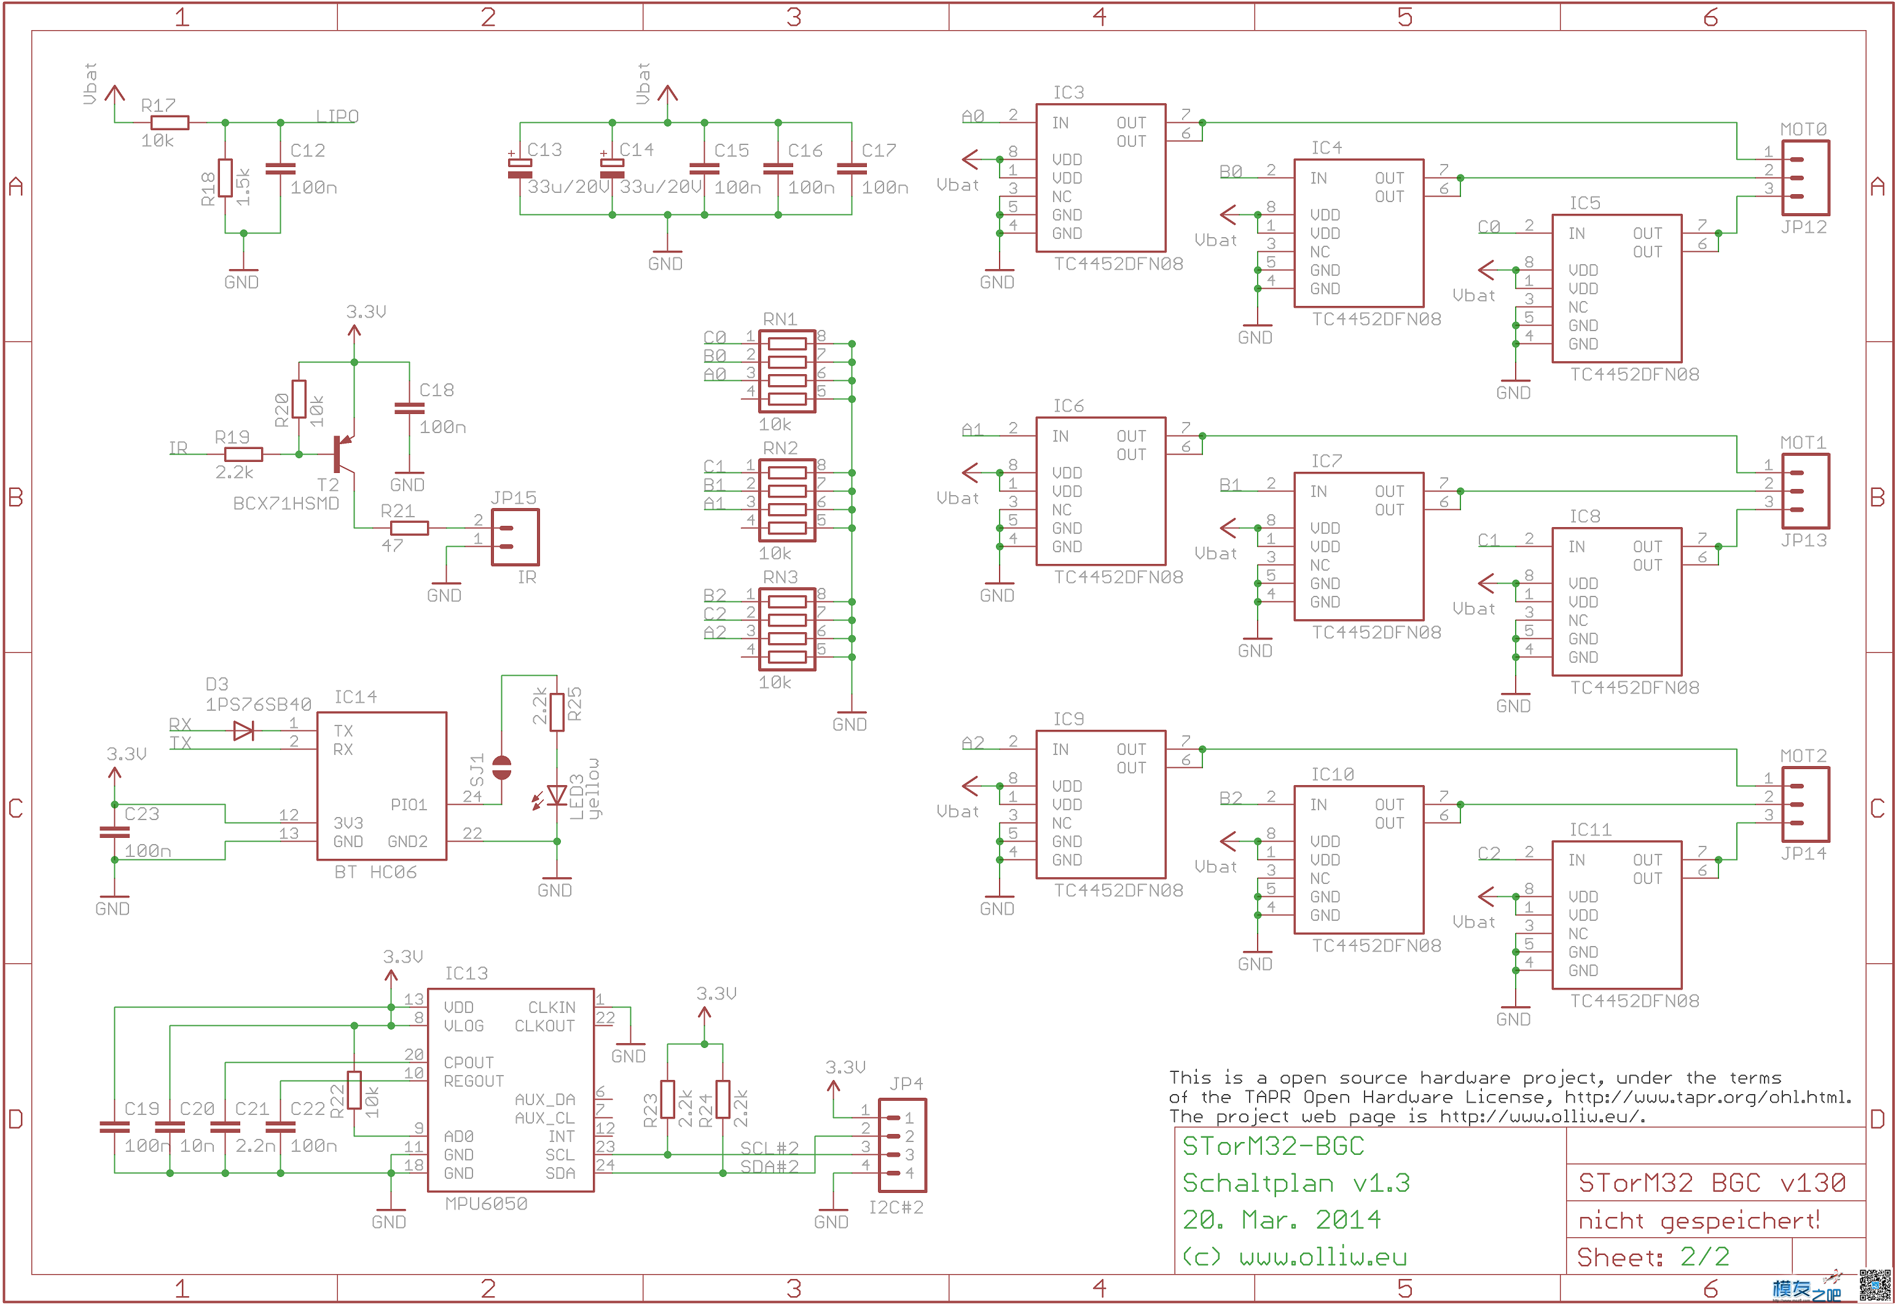This screenshot has height=1306, width=1896.
Task: Select the R23 pull-up resistor symbol
Action: tap(668, 1100)
